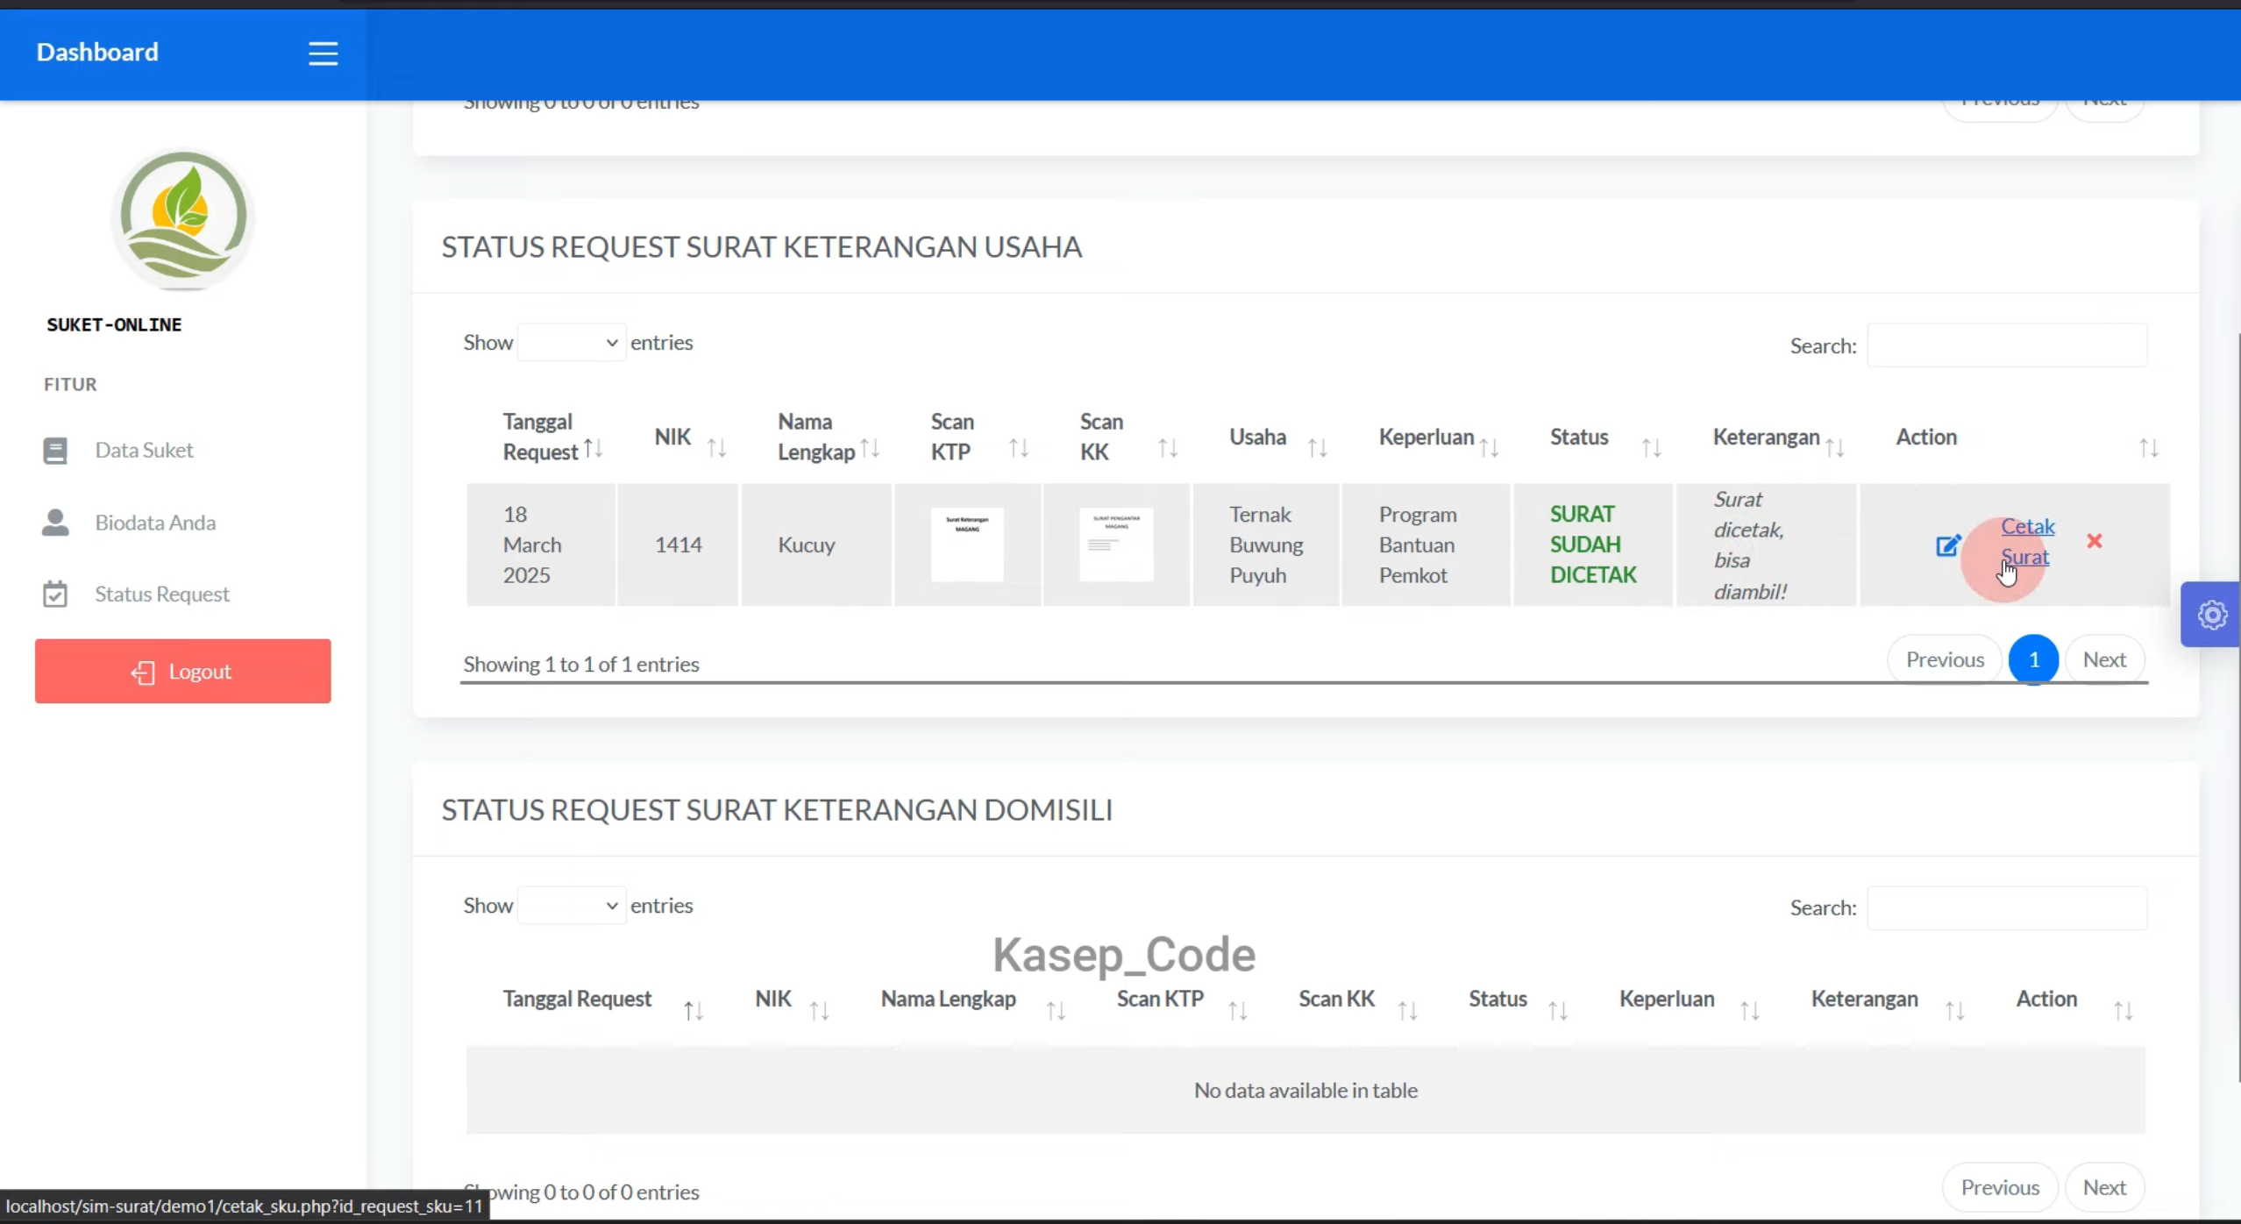Expand Show entries dropdown for Domisili table
This screenshot has width=2241, height=1224.
(572, 905)
